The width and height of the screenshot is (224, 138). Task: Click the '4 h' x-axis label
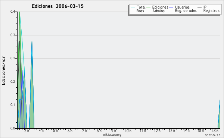[x=41, y=131]
